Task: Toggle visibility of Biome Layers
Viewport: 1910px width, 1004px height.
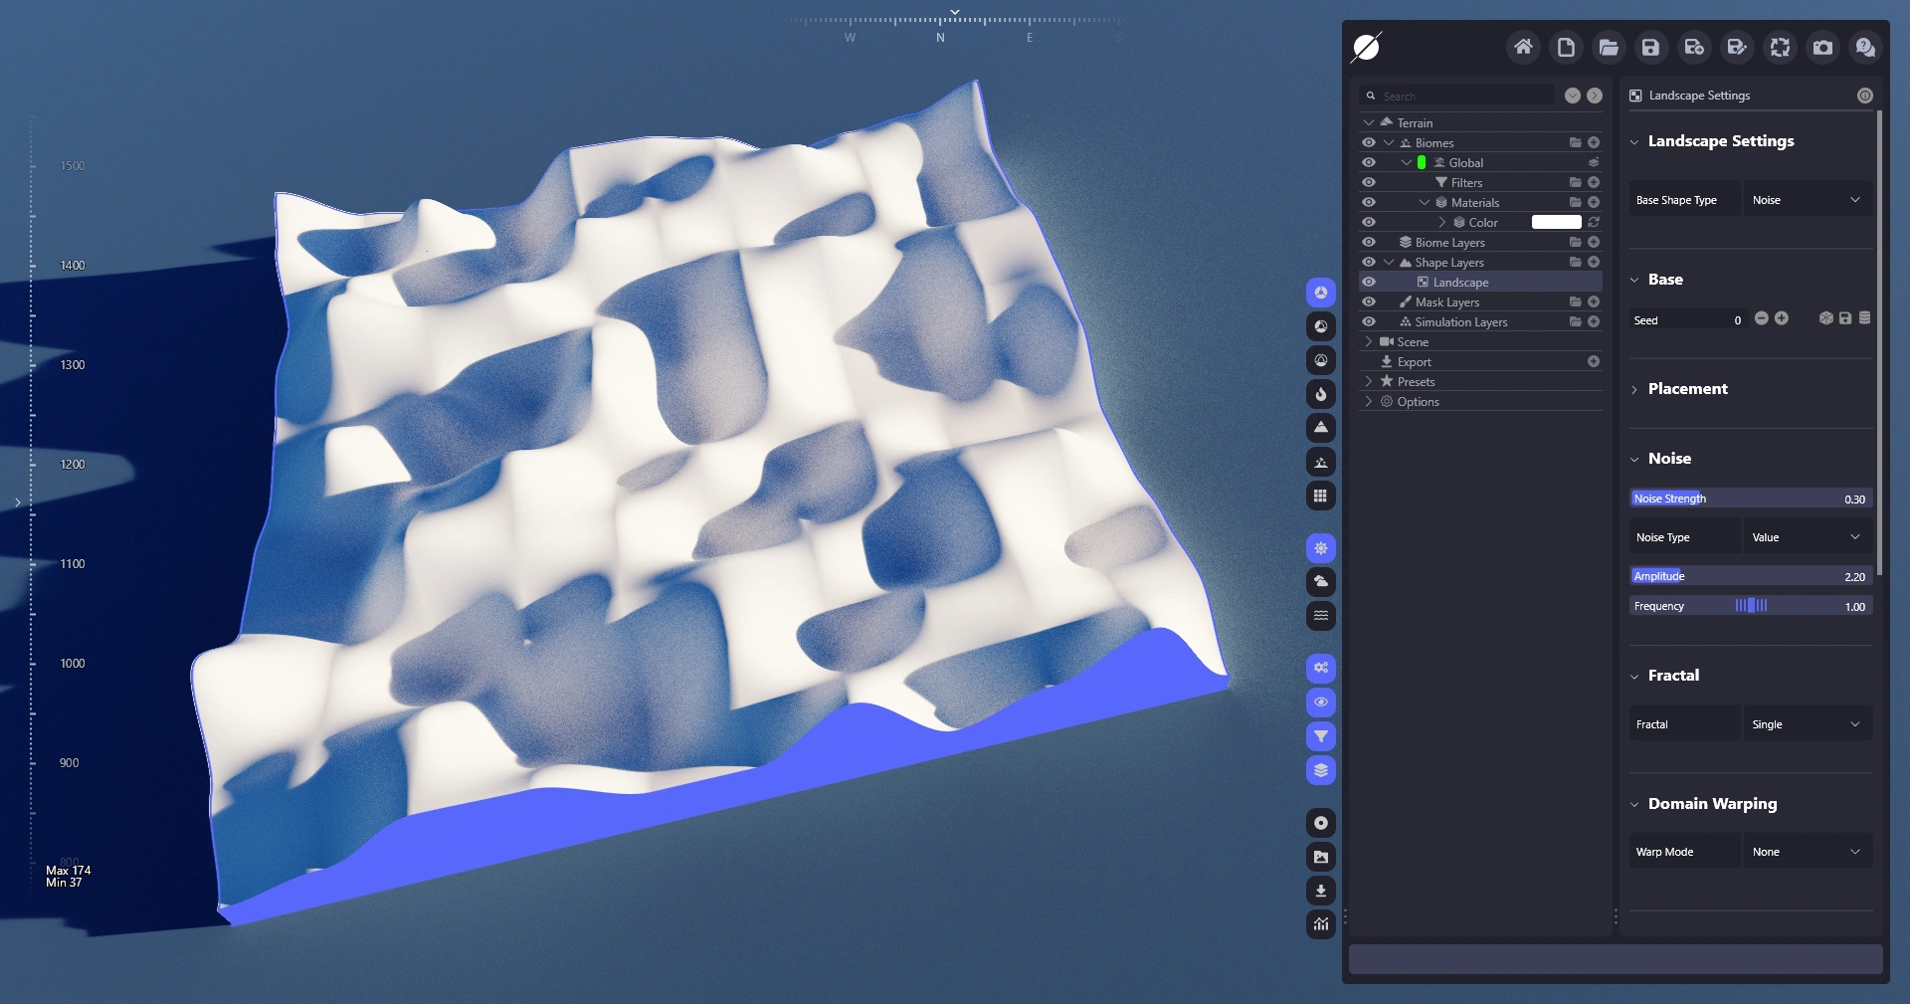Action: 1369,242
